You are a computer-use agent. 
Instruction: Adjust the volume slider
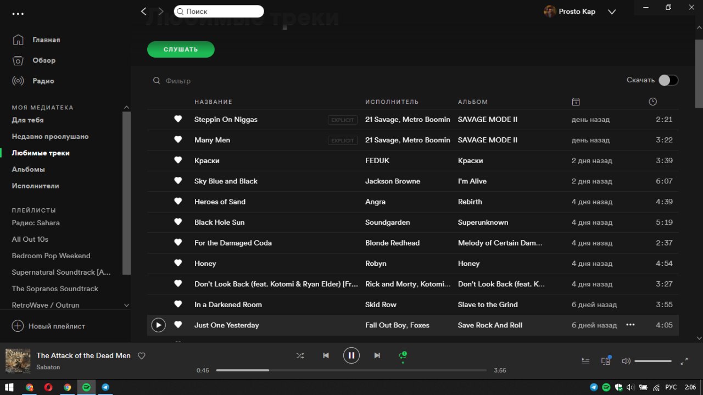tap(653, 361)
